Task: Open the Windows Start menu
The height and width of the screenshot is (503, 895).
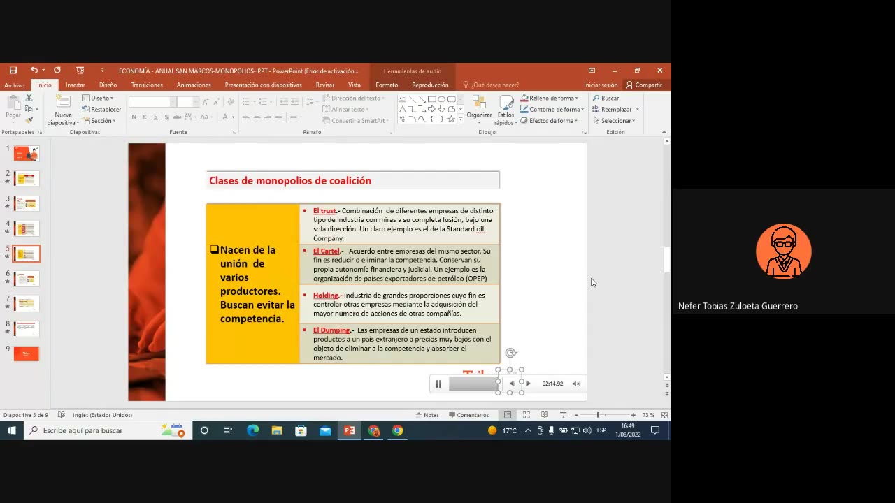Action: (12, 430)
